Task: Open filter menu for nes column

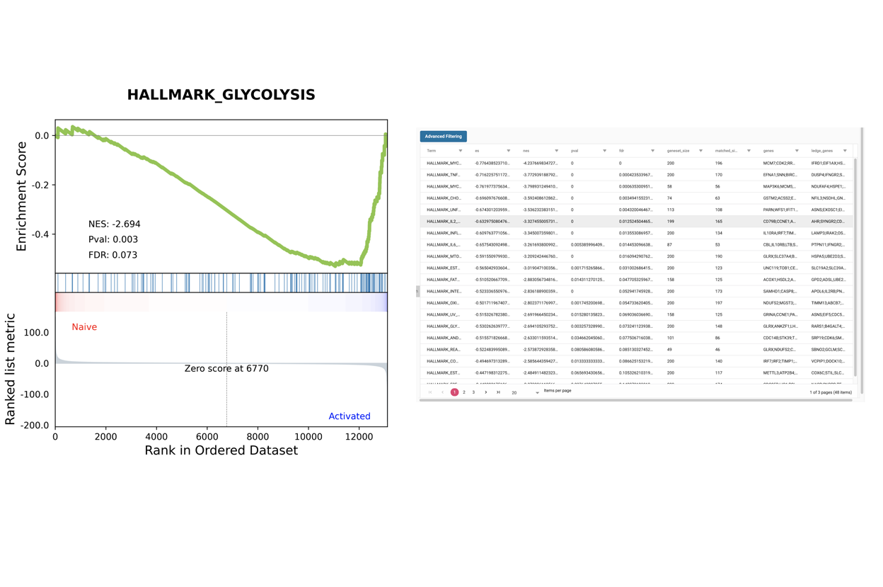Action: (557, 151)
